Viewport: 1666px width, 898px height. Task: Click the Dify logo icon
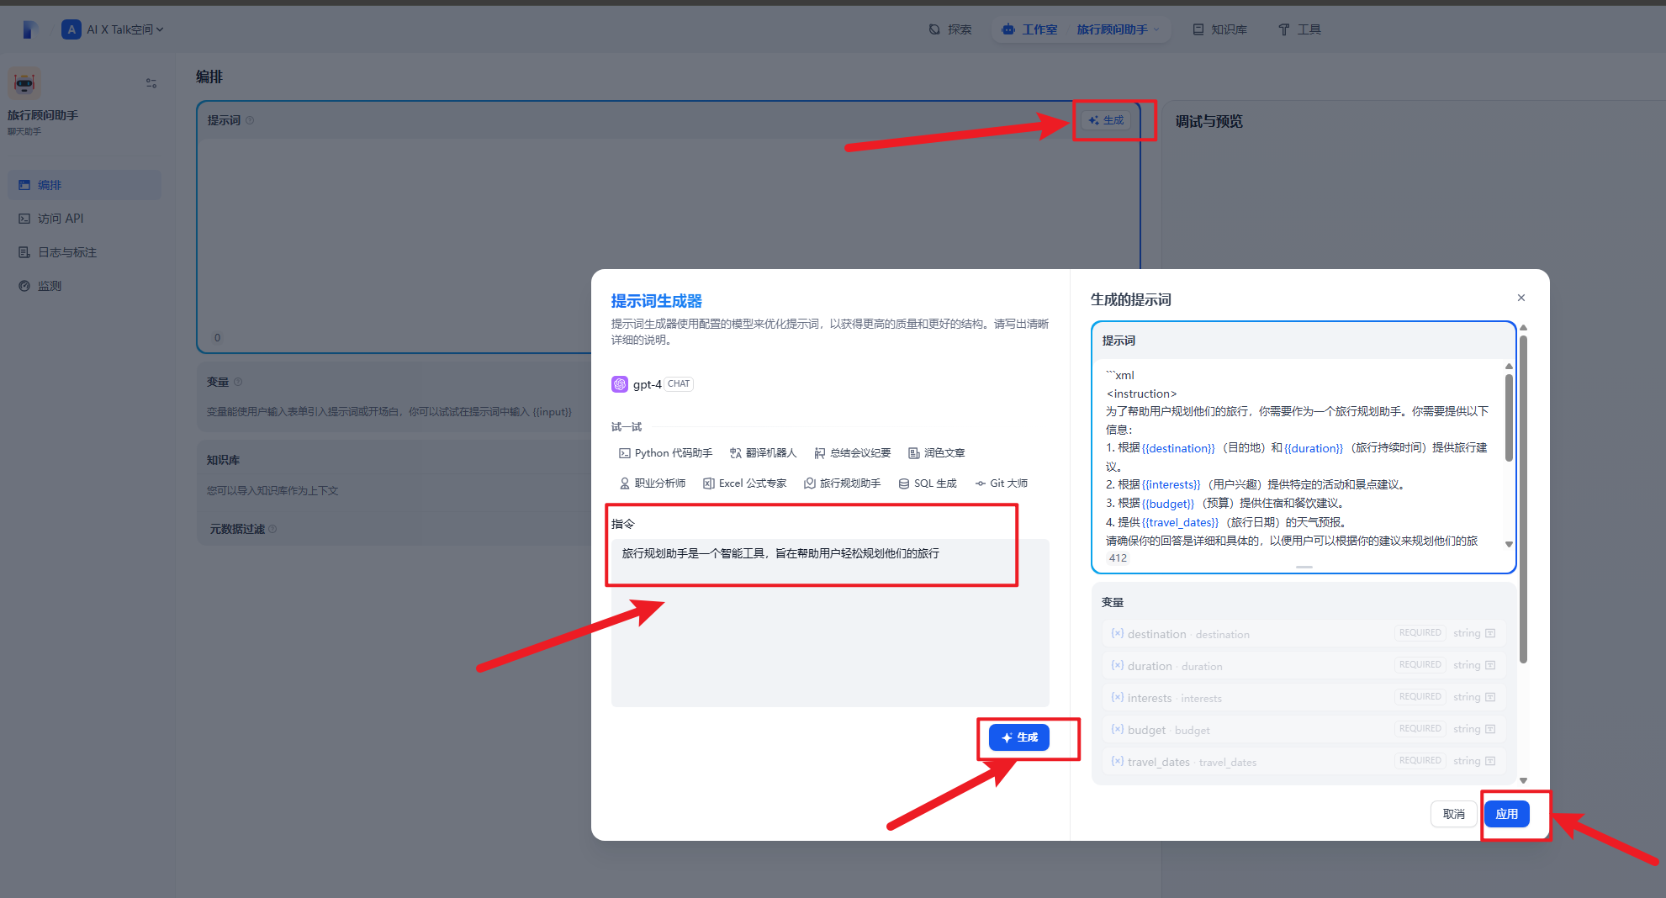[29, 29]
